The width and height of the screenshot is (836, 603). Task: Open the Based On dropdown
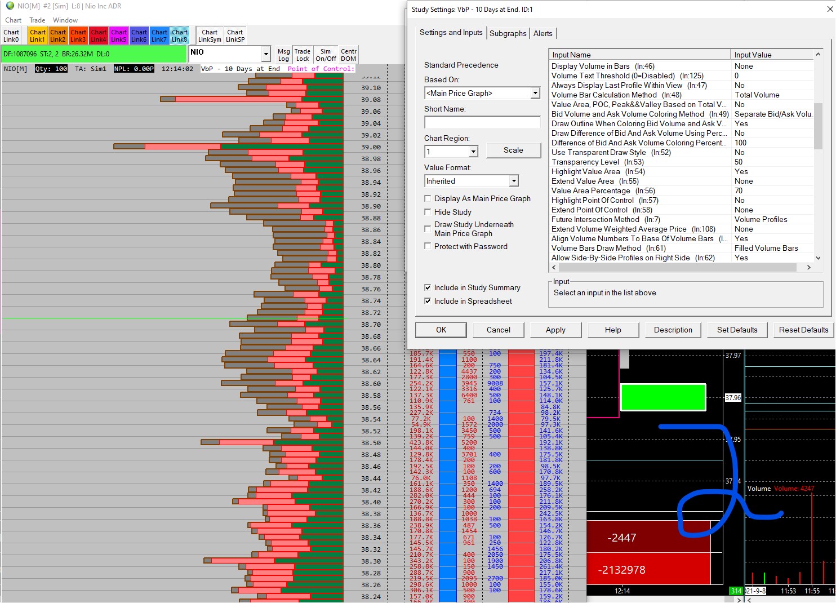point(535,93)
